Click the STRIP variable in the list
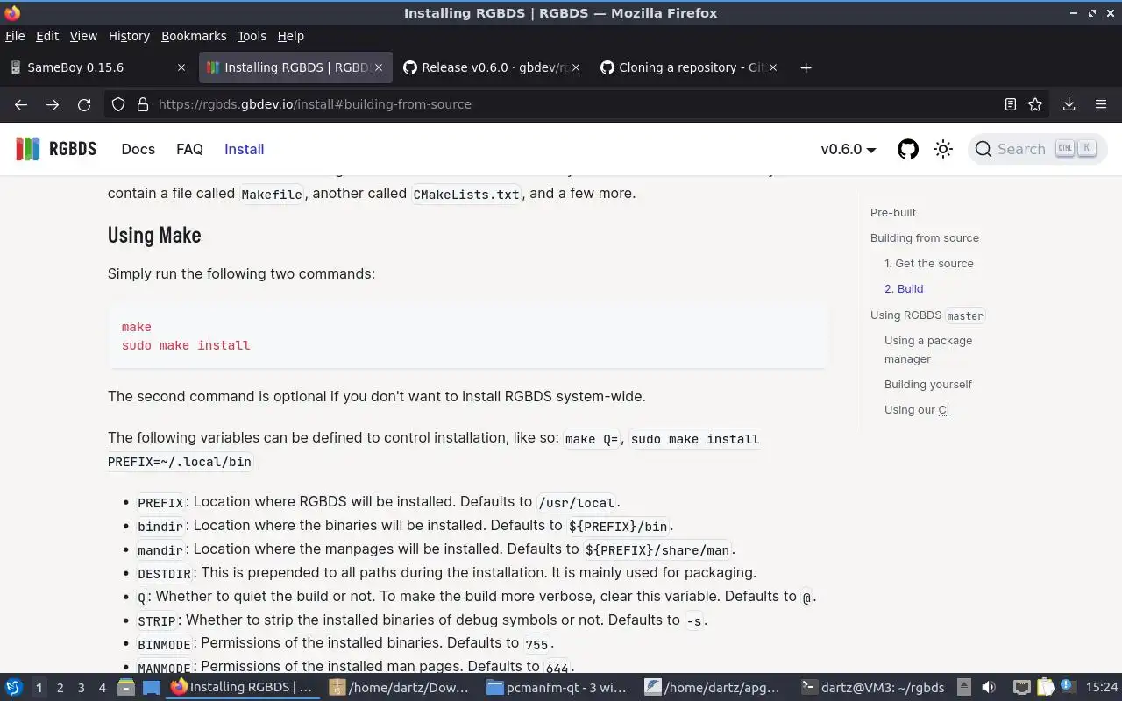This screenshot has width=1122, height=701. (157, 621)
